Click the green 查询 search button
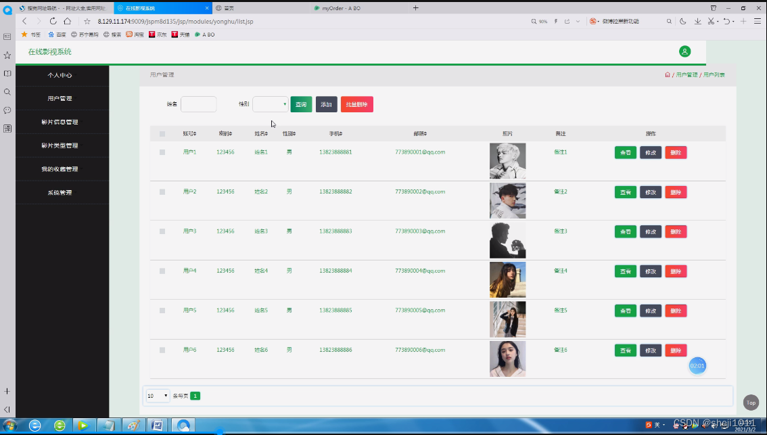 (301, 104)
